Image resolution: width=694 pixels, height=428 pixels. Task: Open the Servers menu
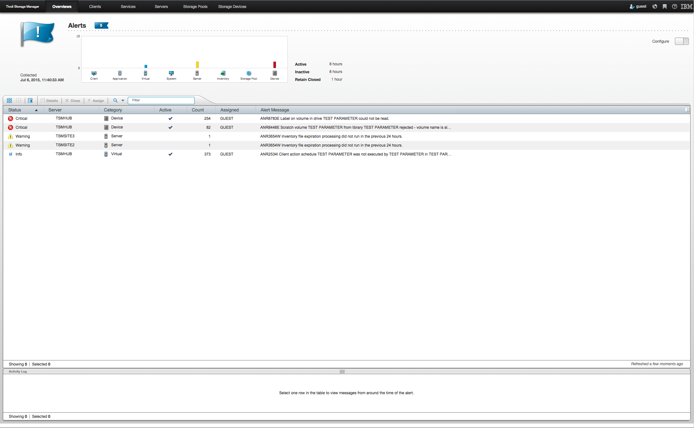(x=161, y=6)
